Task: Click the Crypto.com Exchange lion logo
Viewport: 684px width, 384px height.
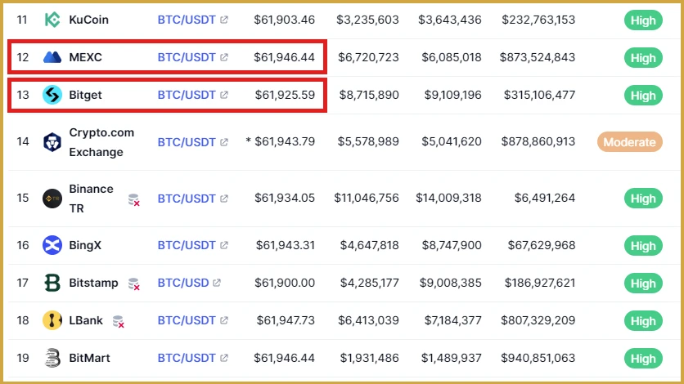Action: coord(52,142)
